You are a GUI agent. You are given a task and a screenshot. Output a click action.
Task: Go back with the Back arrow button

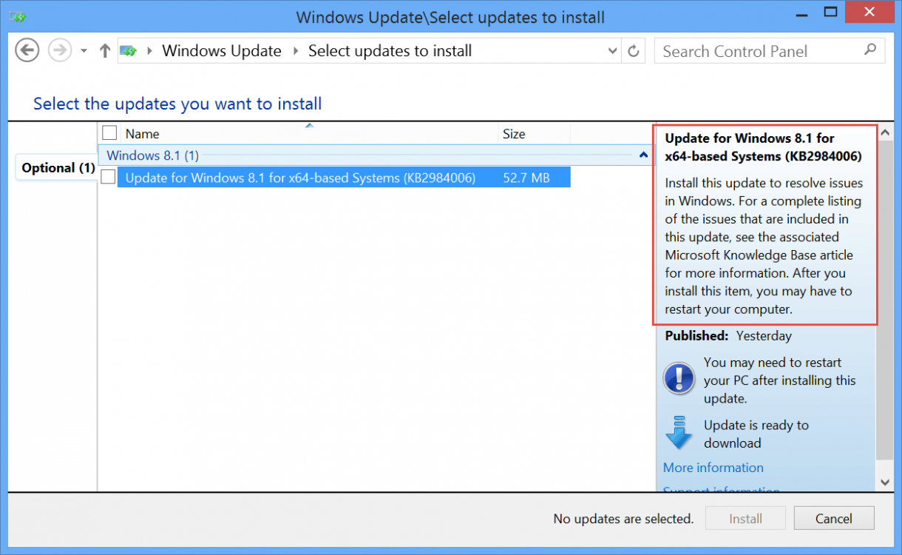tap(27, 50)
